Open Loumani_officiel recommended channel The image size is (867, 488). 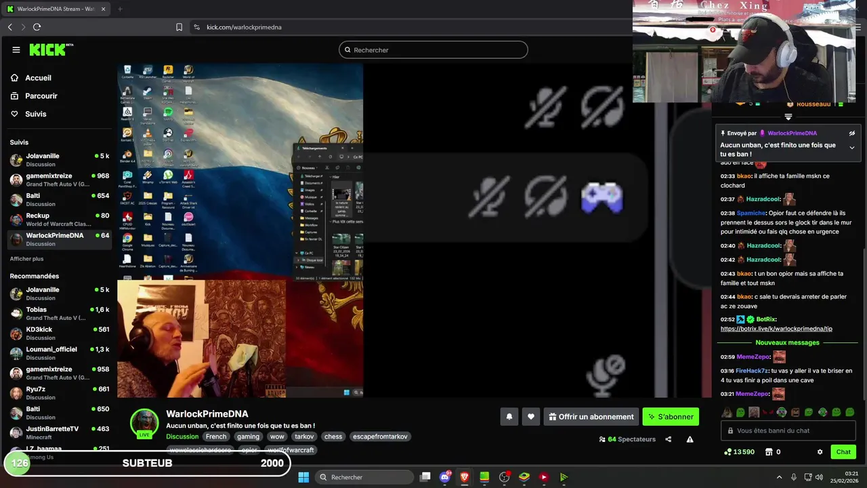60,353
